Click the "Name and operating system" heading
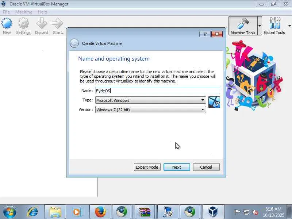The height and width of the screenshot is (219, 292). tap(114, 59)
